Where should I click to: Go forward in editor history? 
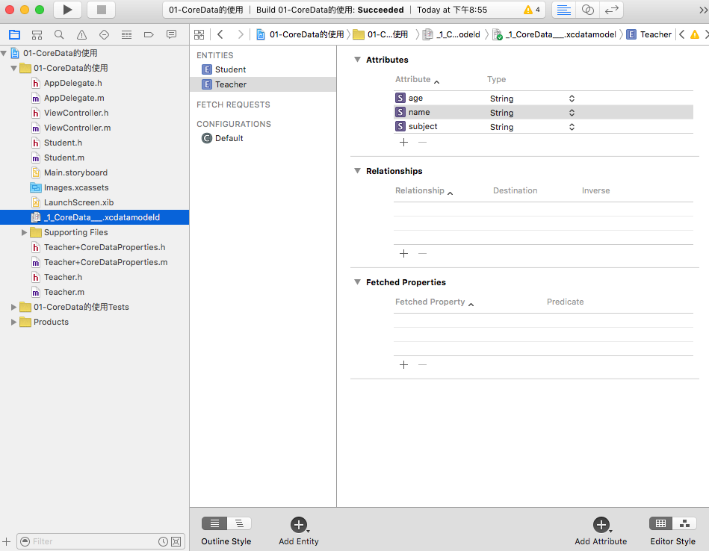pyautogui.click(x=240, y=34)
